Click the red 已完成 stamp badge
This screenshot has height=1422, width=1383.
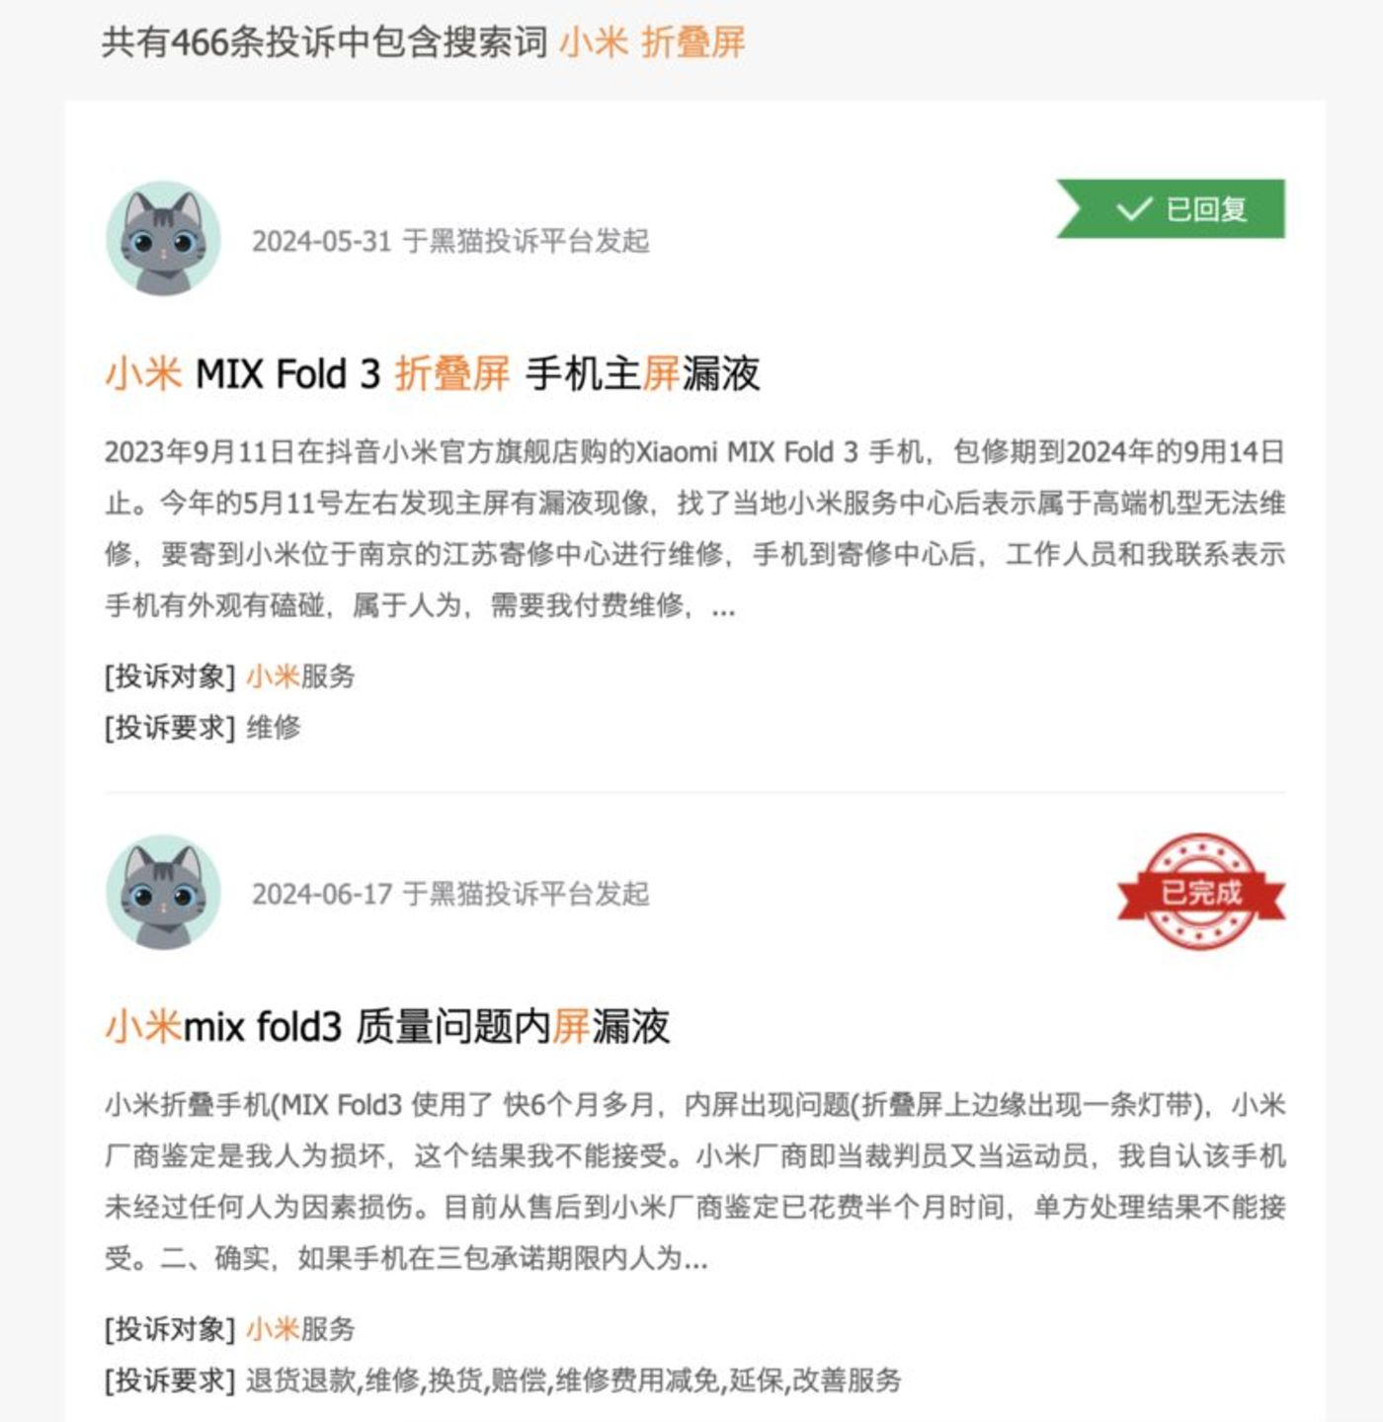[1201, 892]
